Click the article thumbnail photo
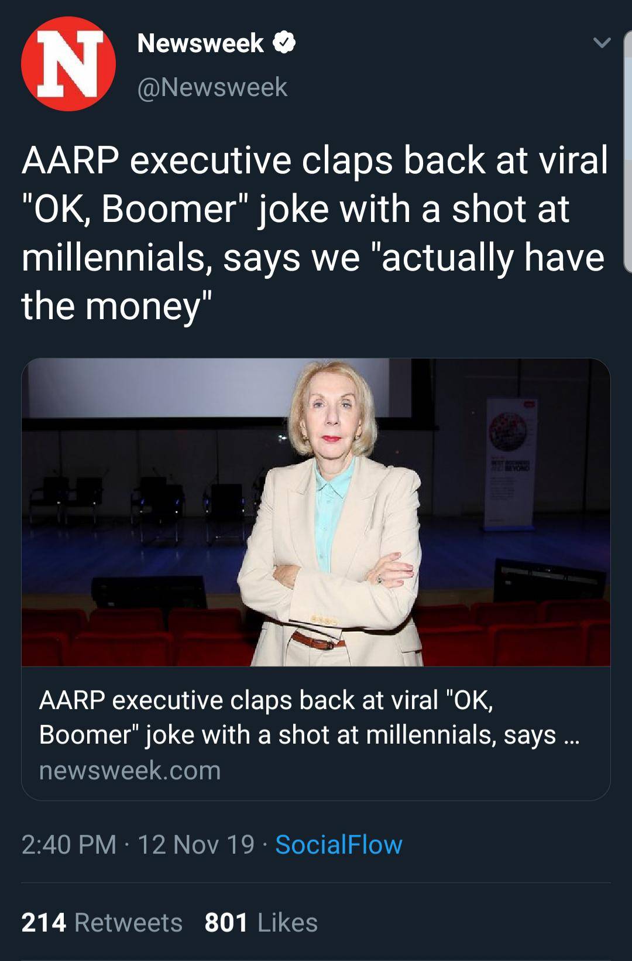 (x=316, y=515)
